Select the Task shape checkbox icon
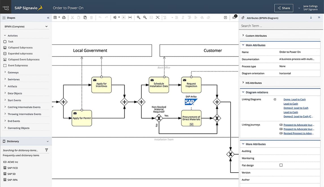The width and height of the screenshot is (324, 187). 5,42
